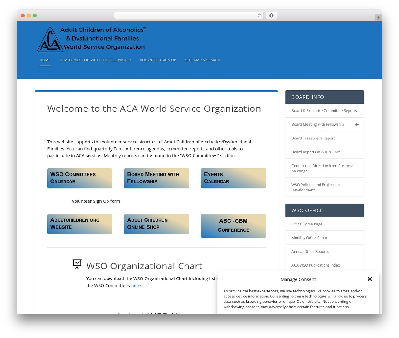Click the ACA triangle logo
The image size is (399, 338).
click(x=50, y=40)
